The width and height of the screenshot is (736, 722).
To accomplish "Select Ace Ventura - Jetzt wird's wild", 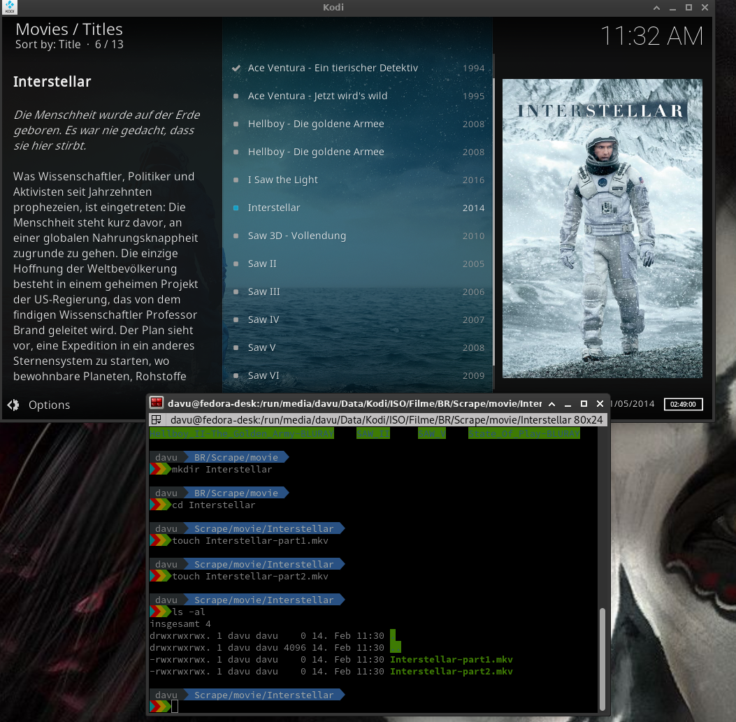I will tap(358, 96).
